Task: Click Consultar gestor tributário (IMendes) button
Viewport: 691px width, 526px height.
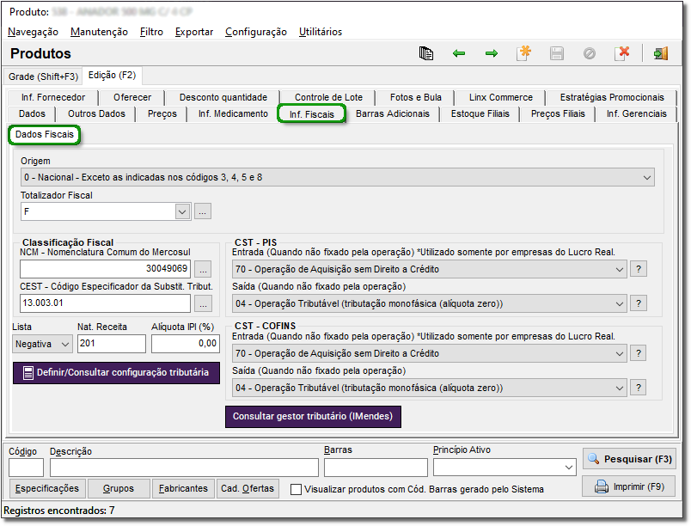Action: click(x=313, y=416)
